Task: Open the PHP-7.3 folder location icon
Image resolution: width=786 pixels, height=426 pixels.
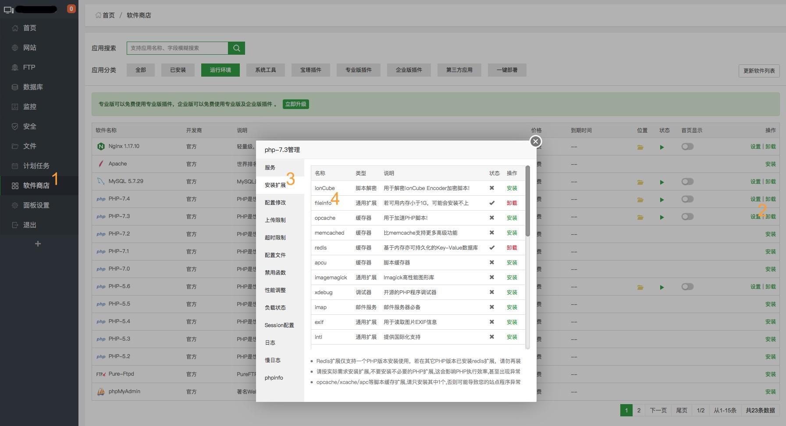Action: point(640,217)
